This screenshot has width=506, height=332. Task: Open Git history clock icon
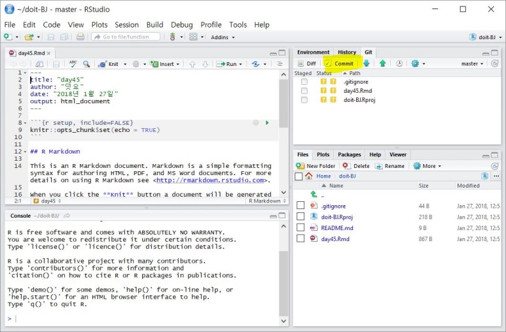coord(399,63)
